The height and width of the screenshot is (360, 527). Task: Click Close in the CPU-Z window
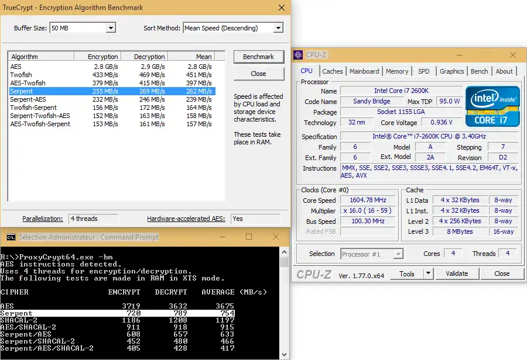[x=502, y=274]
